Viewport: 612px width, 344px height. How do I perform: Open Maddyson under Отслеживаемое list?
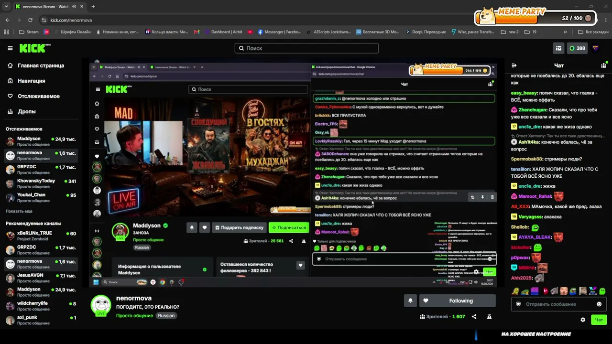(41, 141)
